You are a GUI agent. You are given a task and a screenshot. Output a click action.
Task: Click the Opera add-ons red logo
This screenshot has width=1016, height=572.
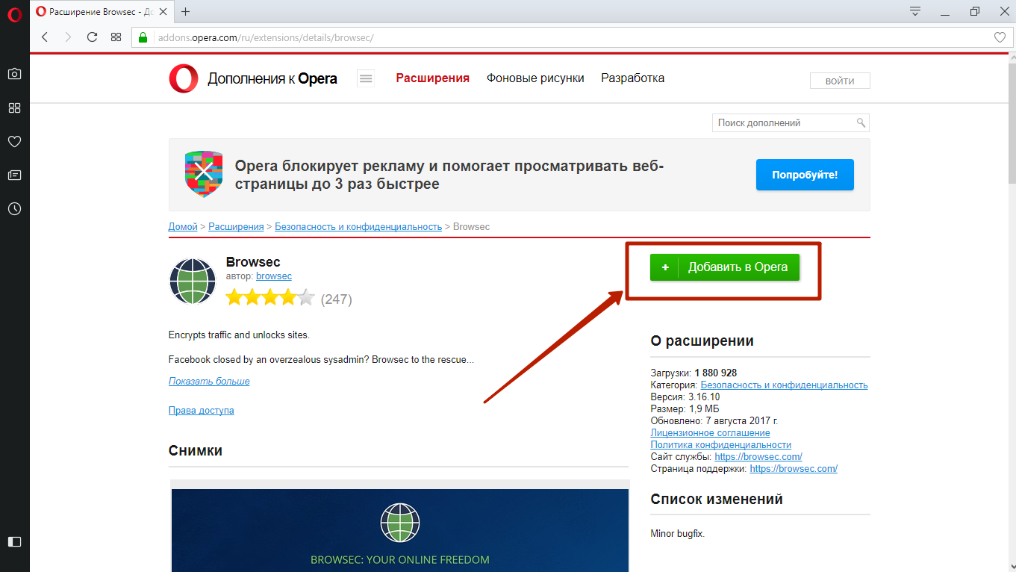point(183,78)
